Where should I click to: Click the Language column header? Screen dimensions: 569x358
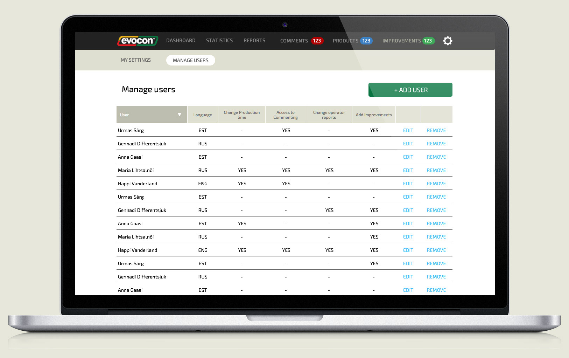click(203, 115)
